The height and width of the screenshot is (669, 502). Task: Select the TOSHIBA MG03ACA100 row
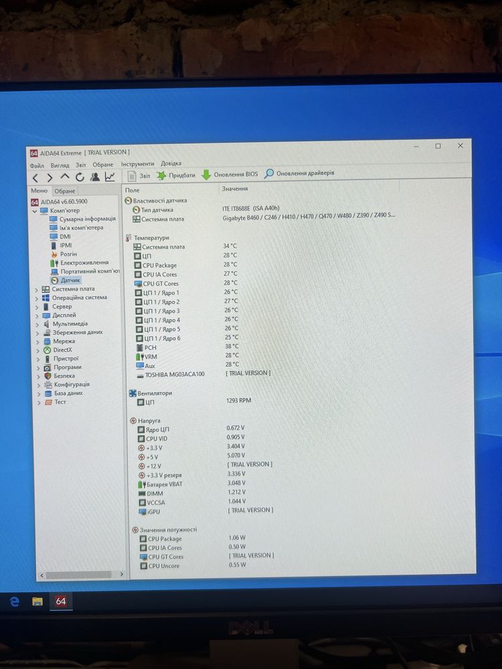(x=203, y=374)
